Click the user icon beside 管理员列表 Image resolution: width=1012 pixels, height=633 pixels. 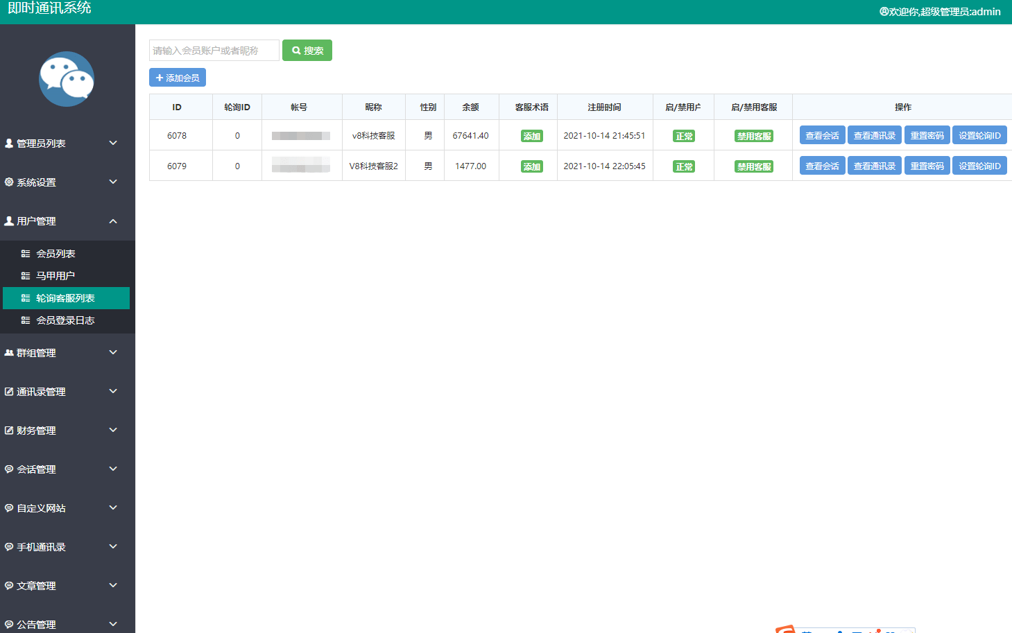pyautogui.click(x=9, y=144)
